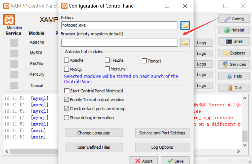Enable Show debug information
Viewport: 252px width, 164px height.
click(x=66, y=118)
